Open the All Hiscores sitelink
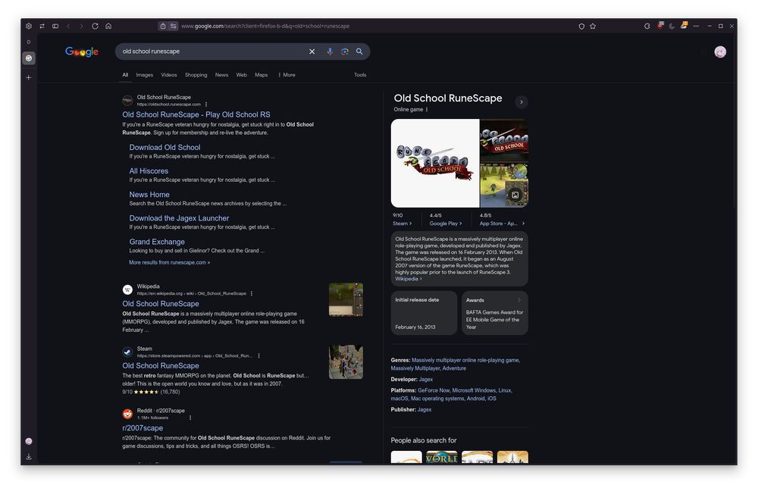Viewport: 758px width, 488px height. tap(149, 171)
